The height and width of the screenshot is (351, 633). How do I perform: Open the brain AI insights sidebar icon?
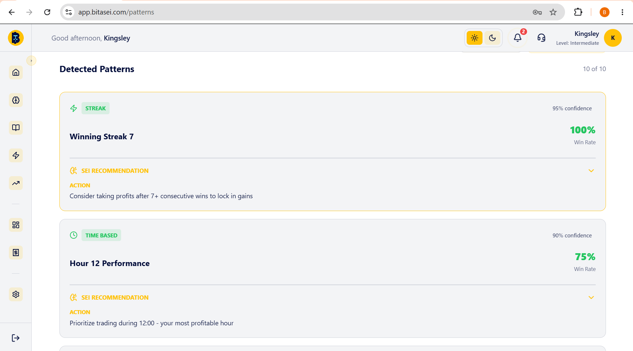tap(16, 100)
